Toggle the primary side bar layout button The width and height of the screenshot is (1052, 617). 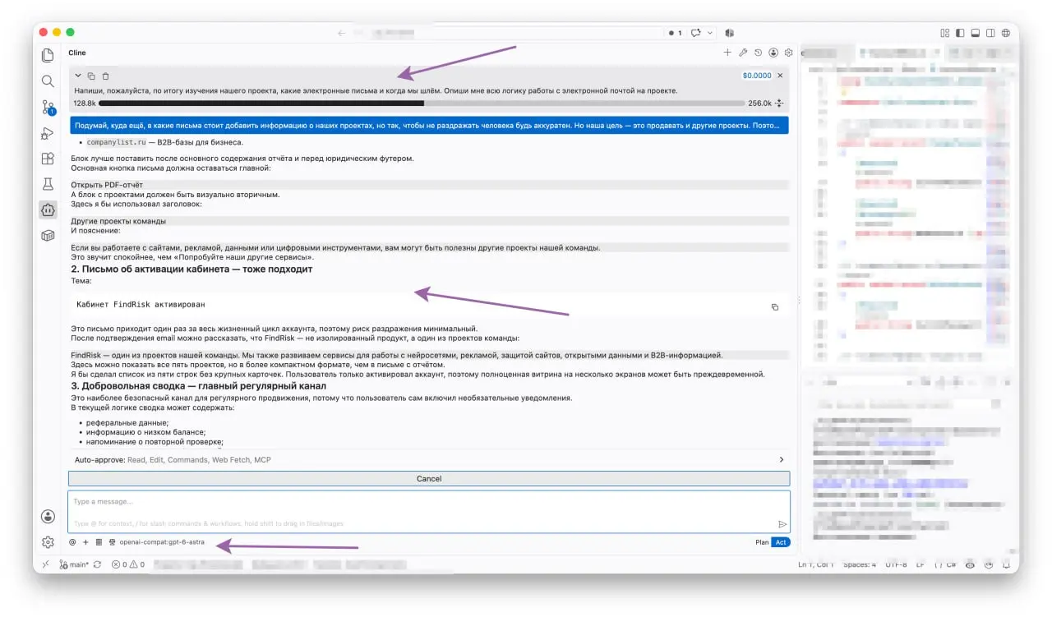click(x=960, y=33)
